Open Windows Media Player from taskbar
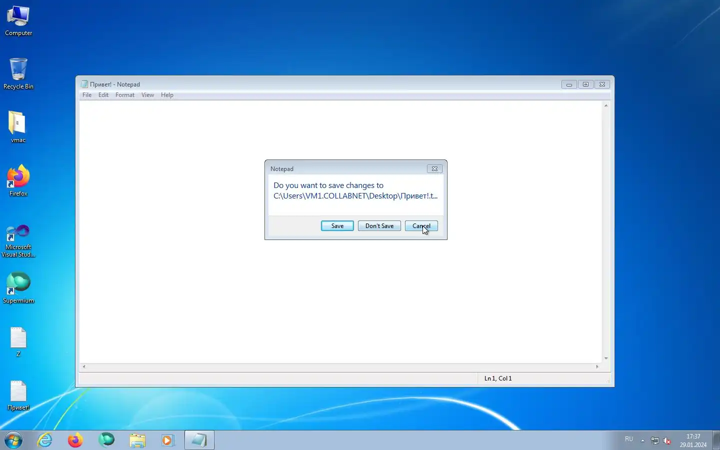 point(168,440)
